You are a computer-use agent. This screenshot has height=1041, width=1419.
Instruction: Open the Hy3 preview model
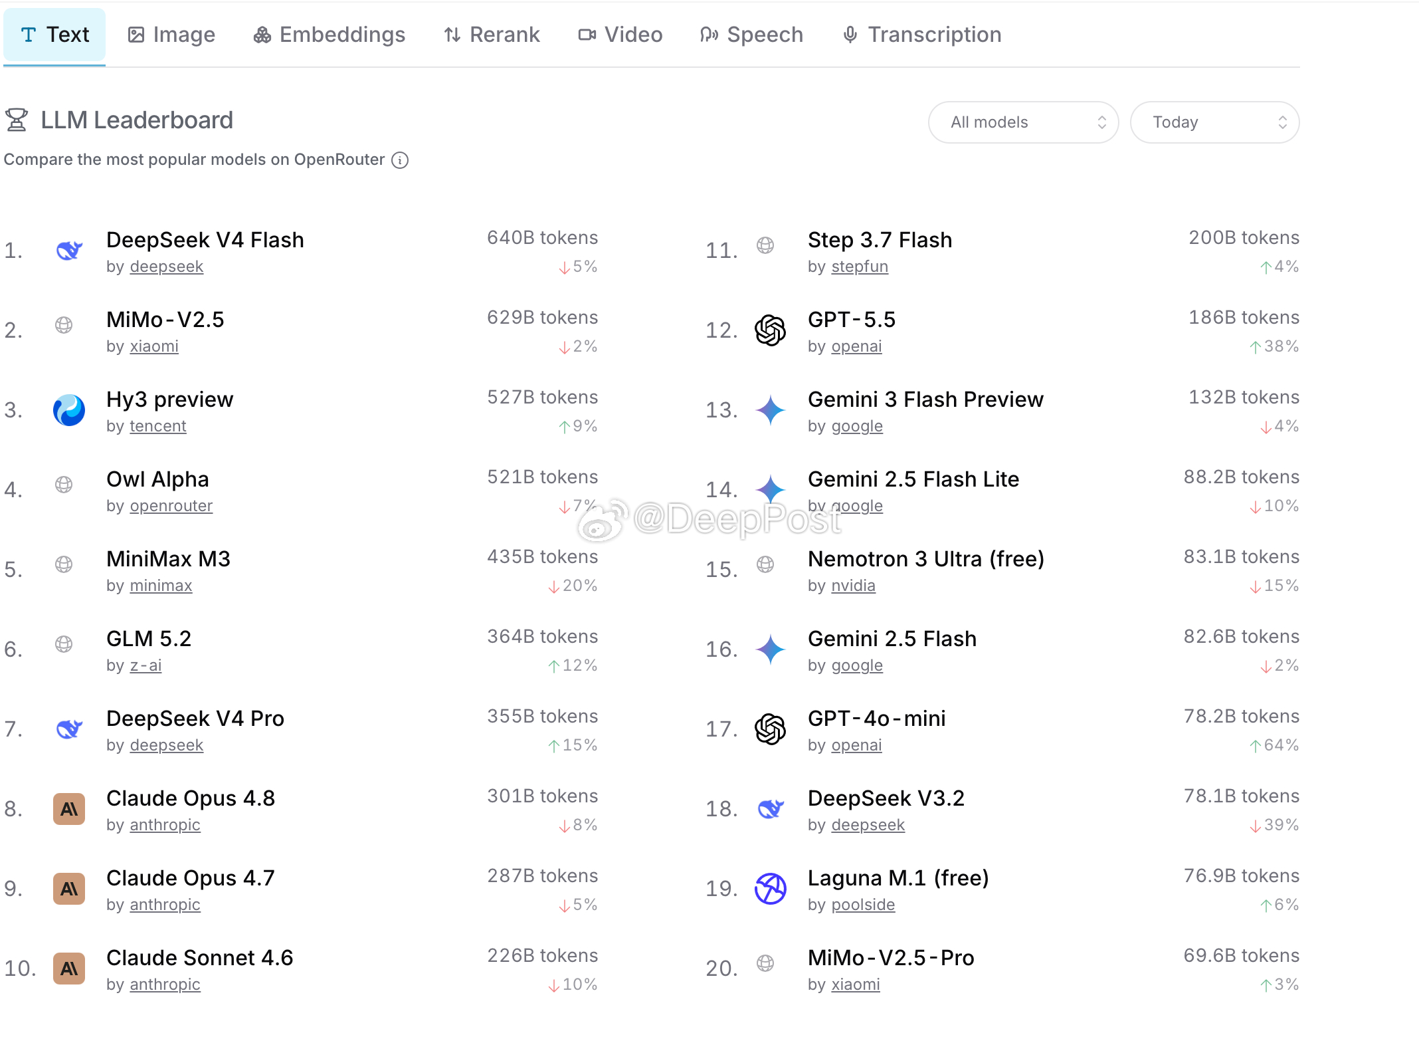click(170, 400)
